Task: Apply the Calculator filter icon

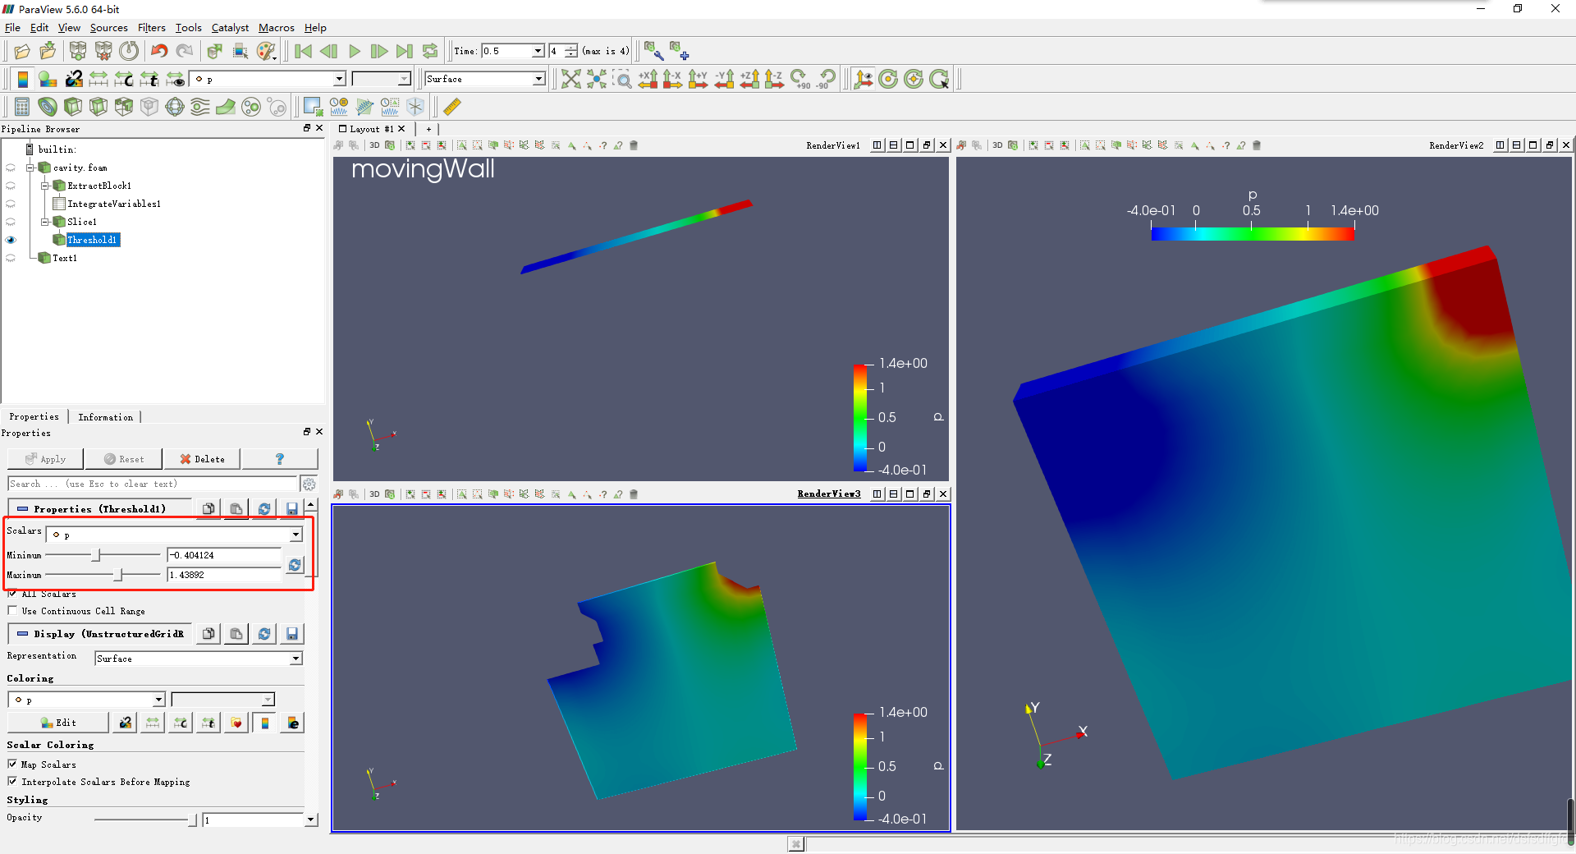Action: 22,107
